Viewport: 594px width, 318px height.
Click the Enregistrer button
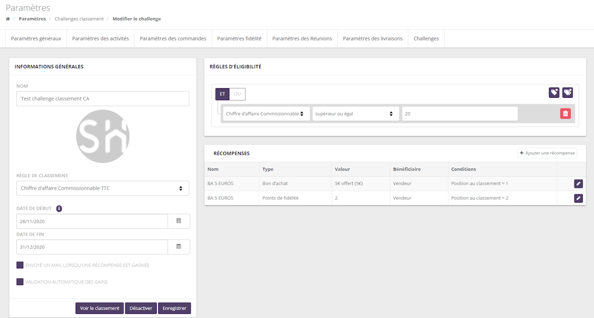[x=174, y=308]
